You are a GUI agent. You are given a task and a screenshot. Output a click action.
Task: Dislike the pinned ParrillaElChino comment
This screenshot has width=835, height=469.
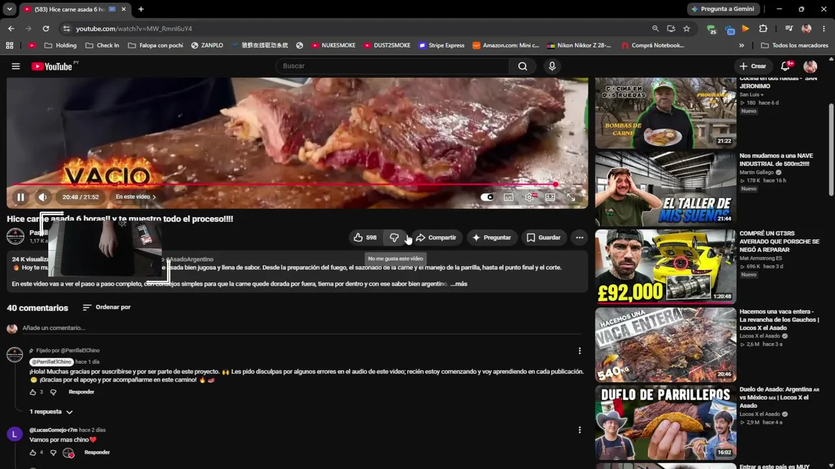53,392
